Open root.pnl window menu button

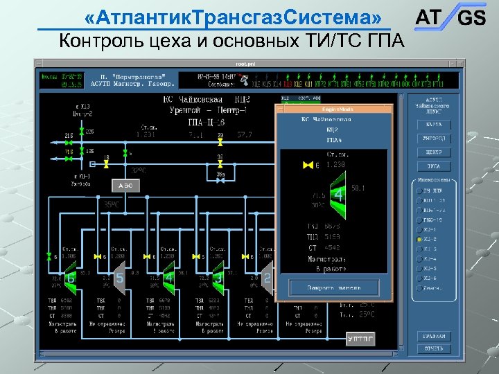click(x=39, y=64)
